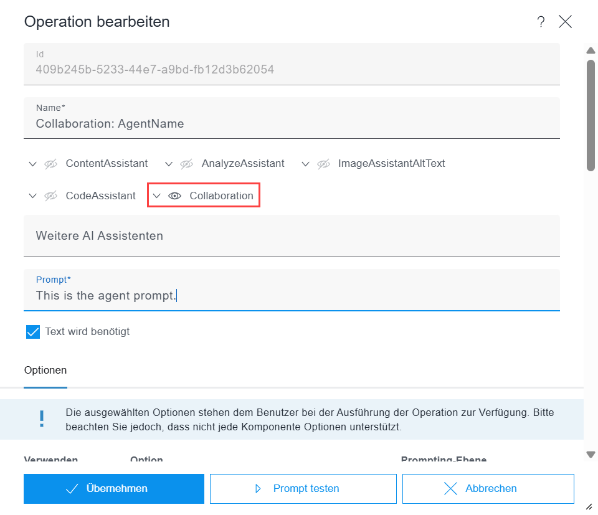Expand the CodeAssistant chevron
This screenshot has height=515, width=598.
32,196
